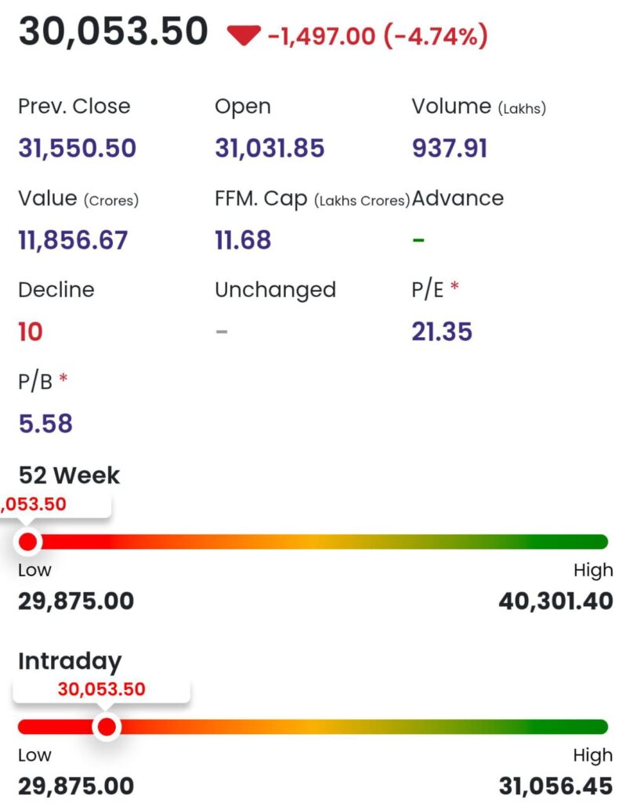Click the FFM. Cap value 11.68
This screenshot has width=626, height=803.
[243, 240]
